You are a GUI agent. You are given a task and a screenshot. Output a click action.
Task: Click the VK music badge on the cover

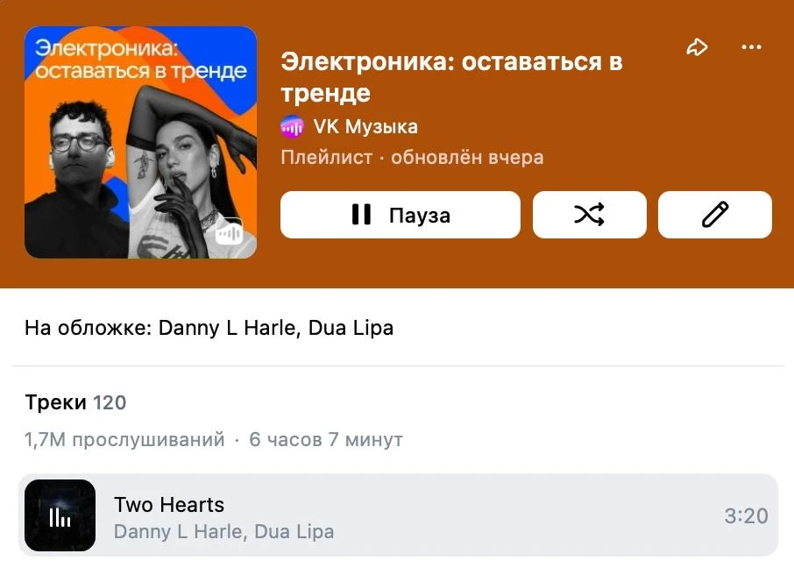tap(229, 231)
